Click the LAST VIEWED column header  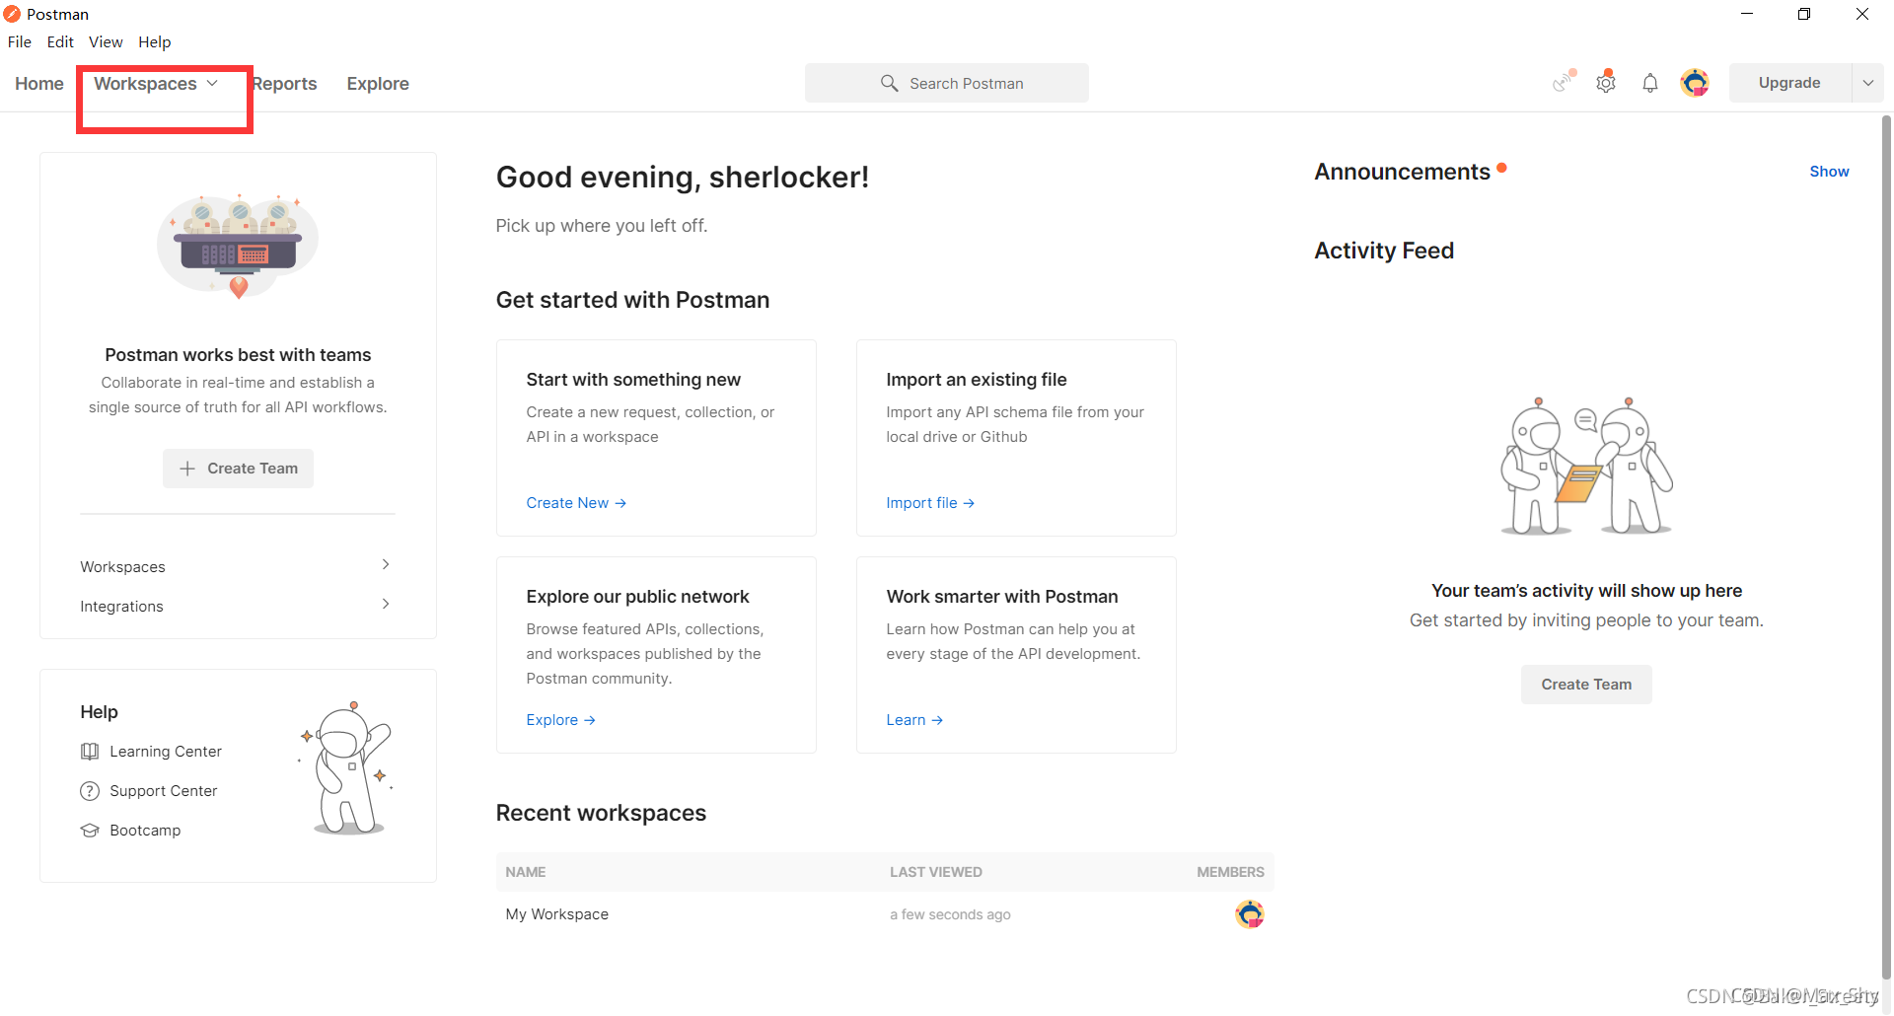(x=936, y=872)
